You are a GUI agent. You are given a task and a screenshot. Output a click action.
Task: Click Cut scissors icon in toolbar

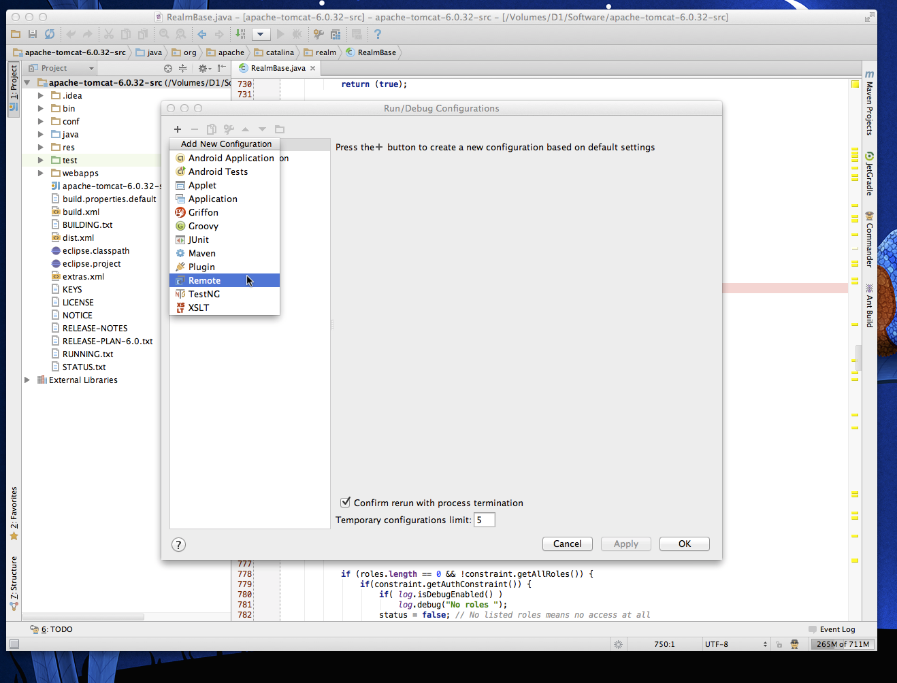[109, 34]
